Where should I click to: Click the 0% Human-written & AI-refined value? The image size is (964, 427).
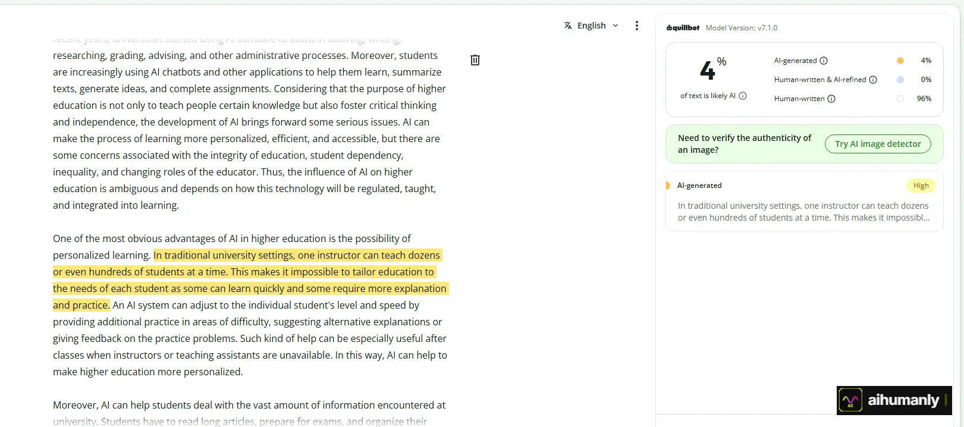(926, 80)
